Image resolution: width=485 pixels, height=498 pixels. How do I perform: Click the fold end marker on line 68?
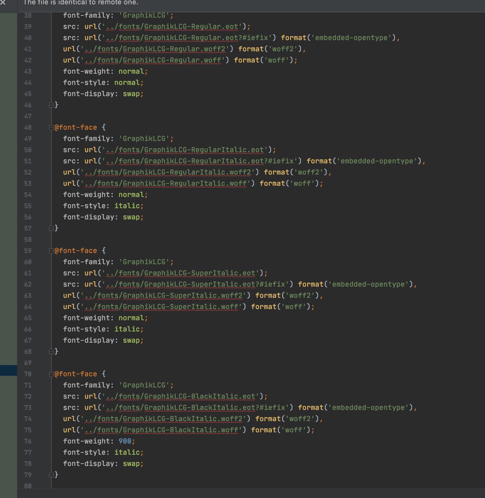click(51, 352)
